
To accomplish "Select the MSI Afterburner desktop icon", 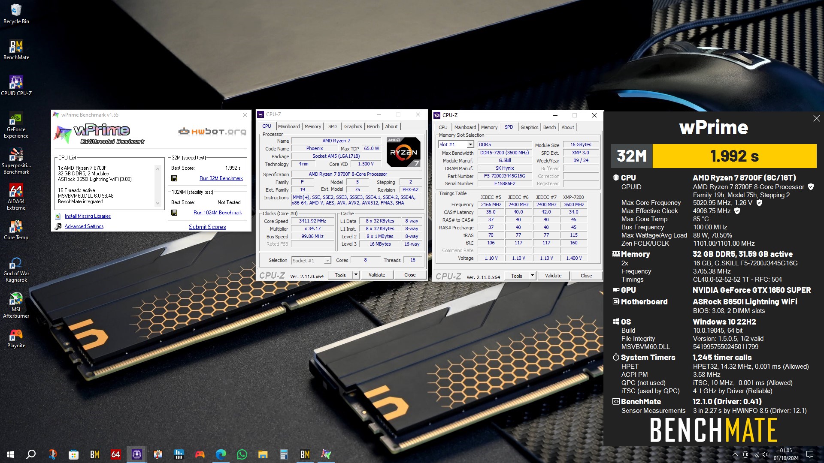I will [16, 305].
